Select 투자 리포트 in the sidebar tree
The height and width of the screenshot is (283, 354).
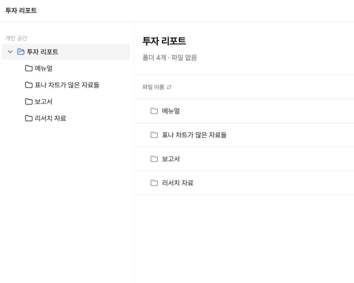(66, 52)
